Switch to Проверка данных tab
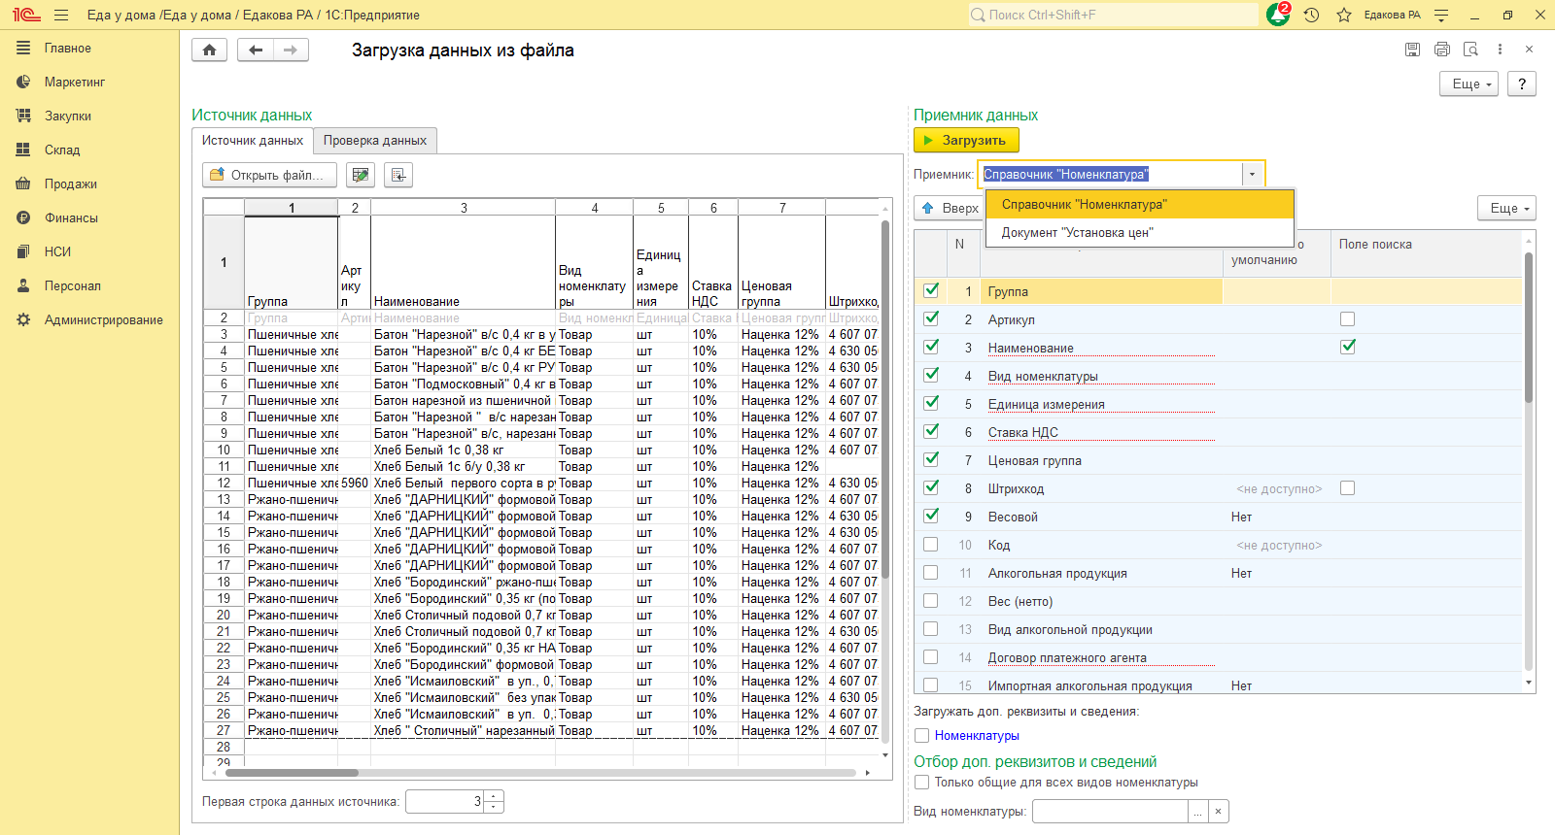The image size is (1555, 835). (375, 141)
